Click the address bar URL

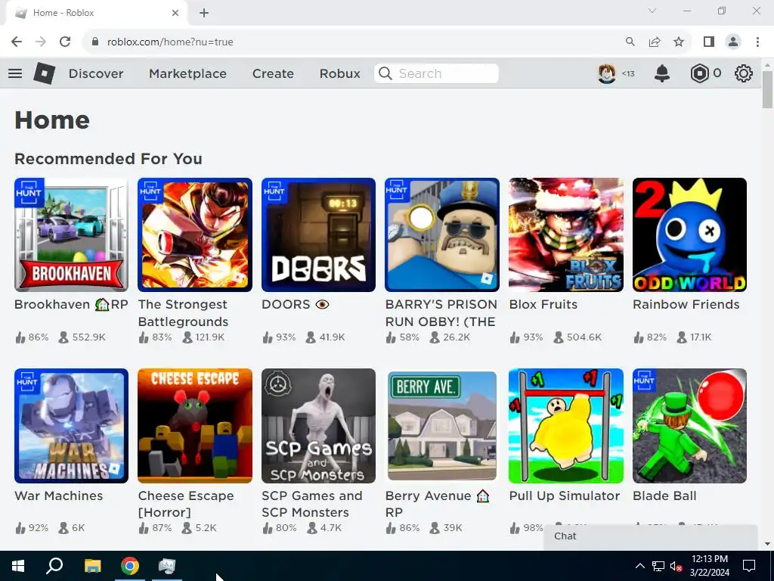click(170, 42)
